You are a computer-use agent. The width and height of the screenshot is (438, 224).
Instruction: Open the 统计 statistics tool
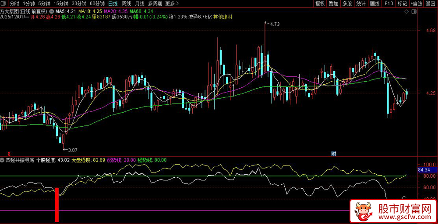[361, 3]
